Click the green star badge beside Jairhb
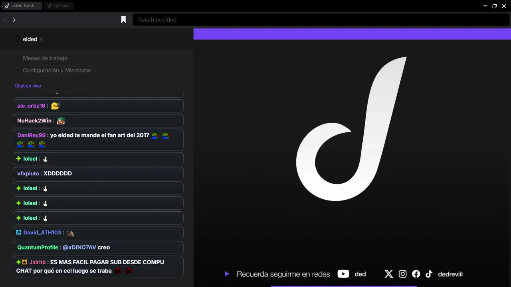This screenshot has width=511, height=287. pos(18,262)
